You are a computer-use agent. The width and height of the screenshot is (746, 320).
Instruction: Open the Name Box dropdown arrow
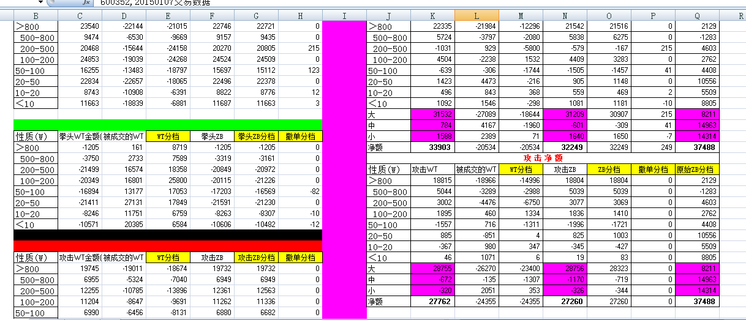[x=41, y=2]
